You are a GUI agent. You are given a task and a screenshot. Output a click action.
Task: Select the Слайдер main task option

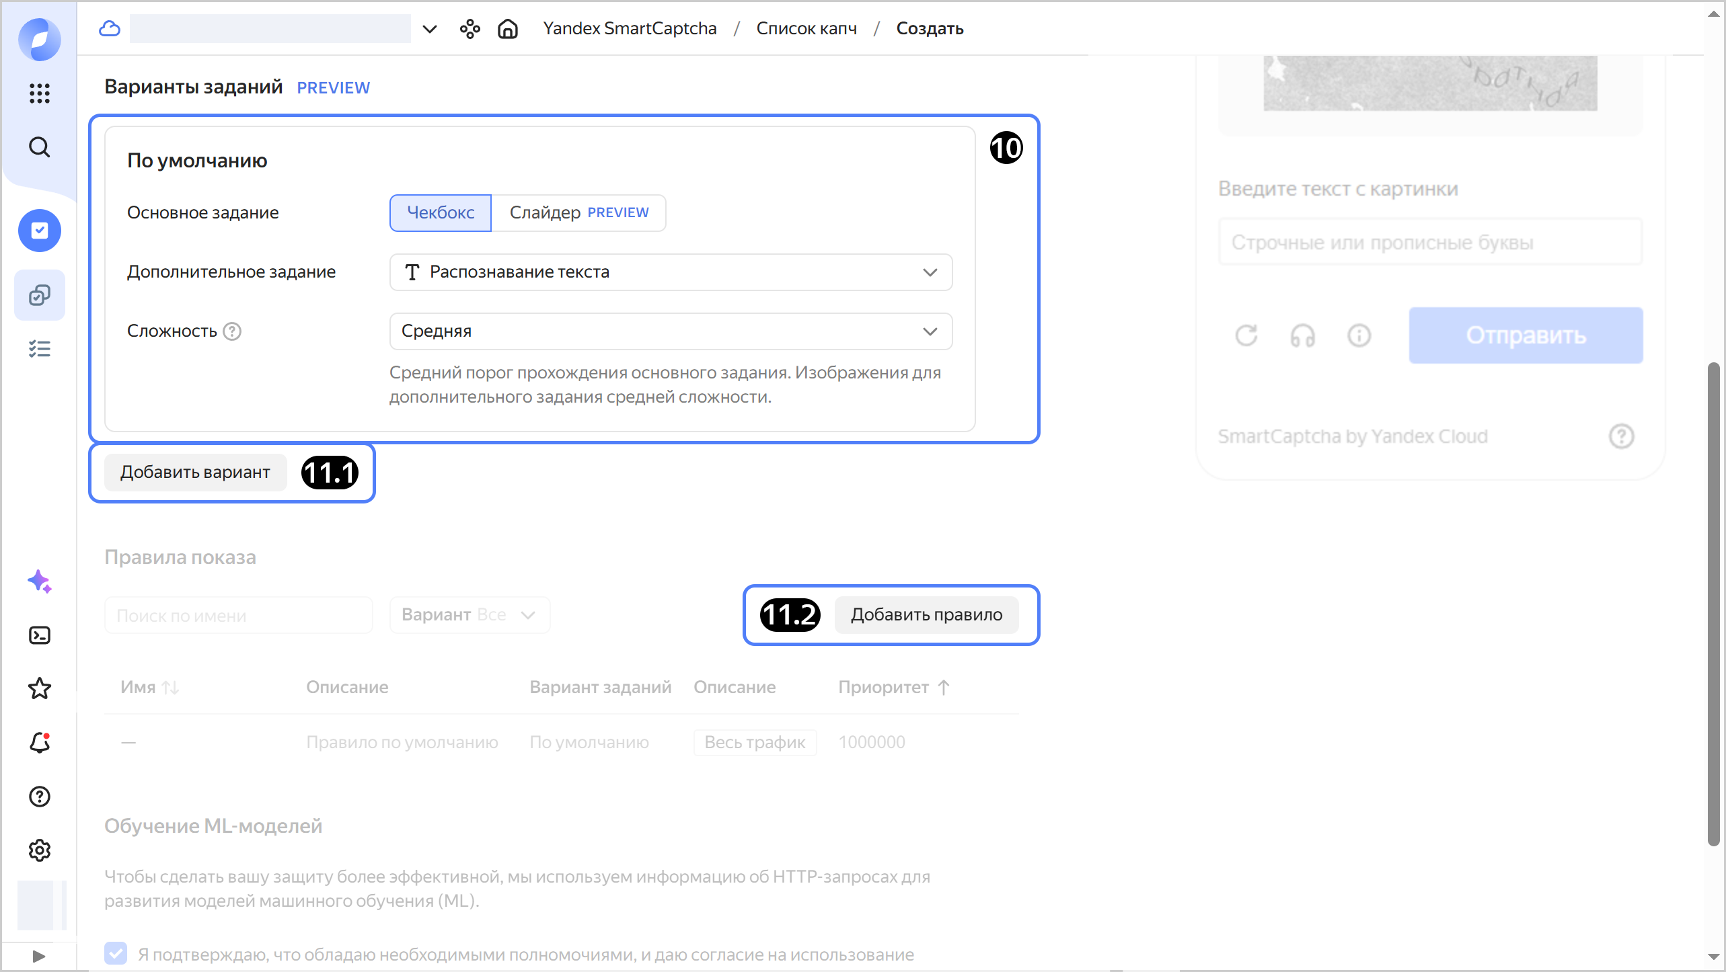point(578,212)
